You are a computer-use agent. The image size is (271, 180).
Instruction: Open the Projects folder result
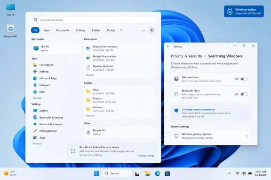[x=120, y=100]
